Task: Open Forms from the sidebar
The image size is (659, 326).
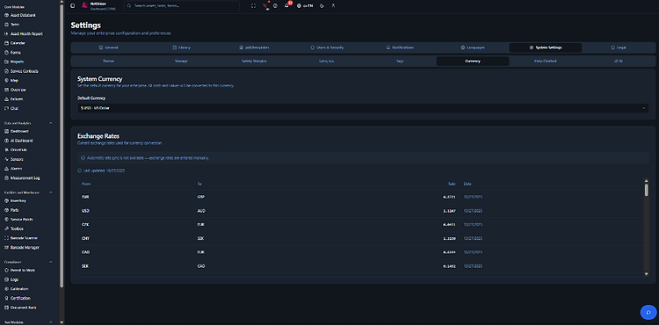Action: pos(12,53)
